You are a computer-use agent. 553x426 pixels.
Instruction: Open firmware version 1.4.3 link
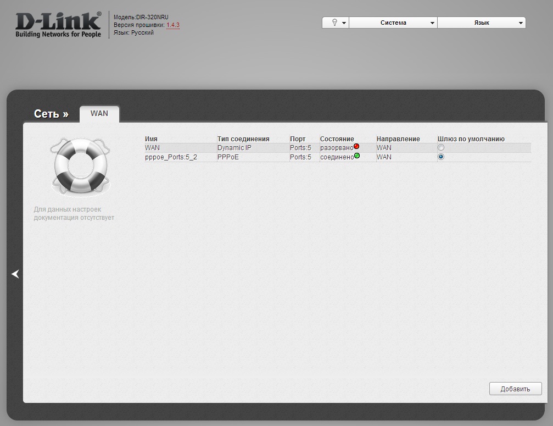(x=173, y=25)
